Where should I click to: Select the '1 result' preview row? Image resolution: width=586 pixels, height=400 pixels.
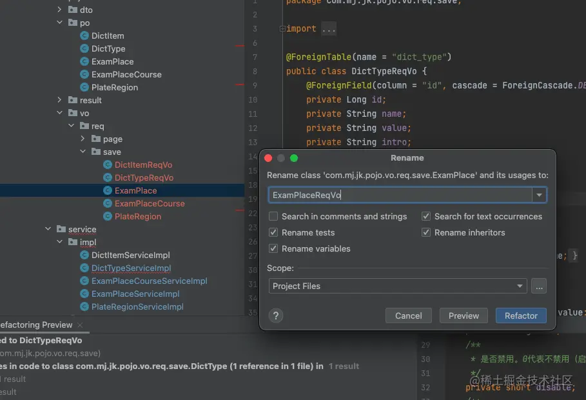[344, 366]
